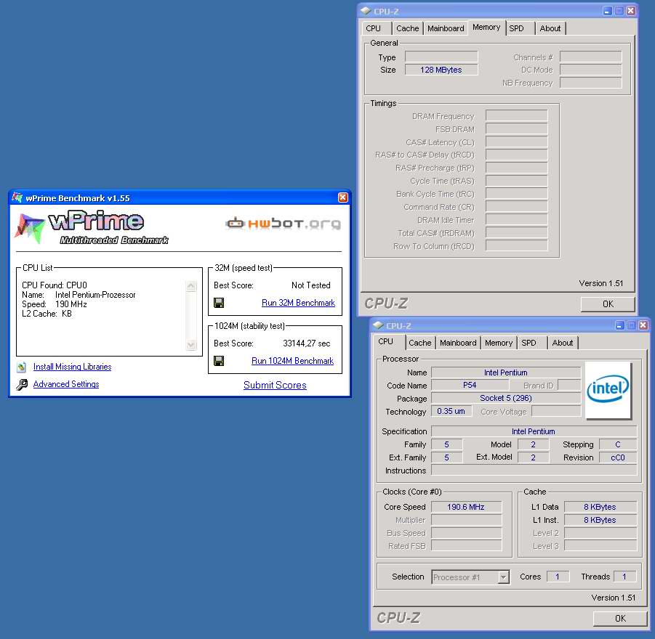Click the save icon beside Run 32M Benchmark
The height and width of the screenshot is (639, 655).
[219, 303]
